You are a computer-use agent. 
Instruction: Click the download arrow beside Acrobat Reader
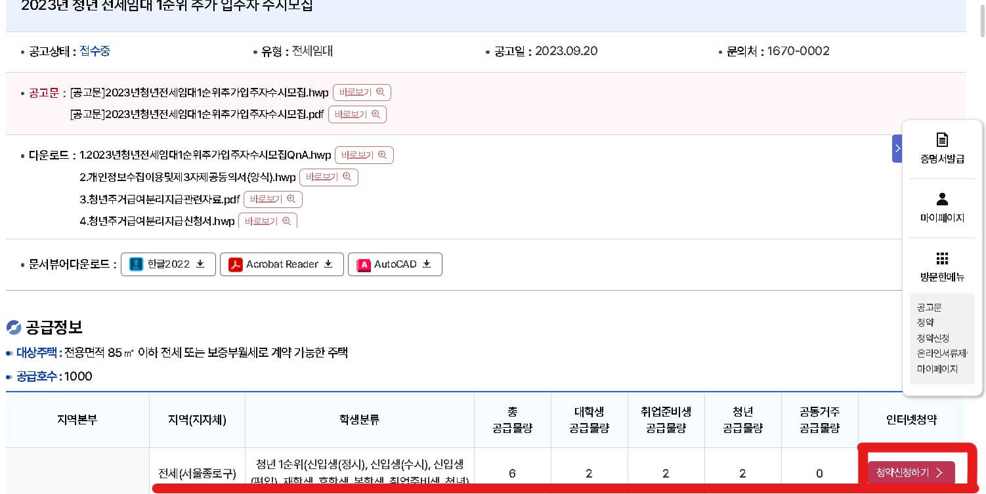click(x=328, y=264)
